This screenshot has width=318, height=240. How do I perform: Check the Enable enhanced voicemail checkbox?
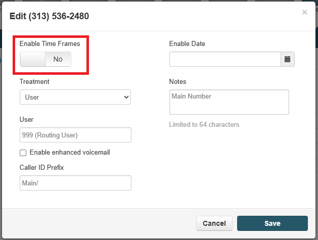click(23, 153)
